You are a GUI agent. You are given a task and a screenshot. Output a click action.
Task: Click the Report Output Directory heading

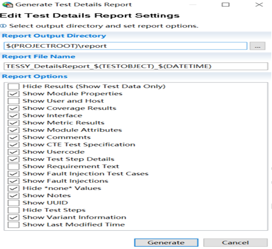tap(54, 36)
